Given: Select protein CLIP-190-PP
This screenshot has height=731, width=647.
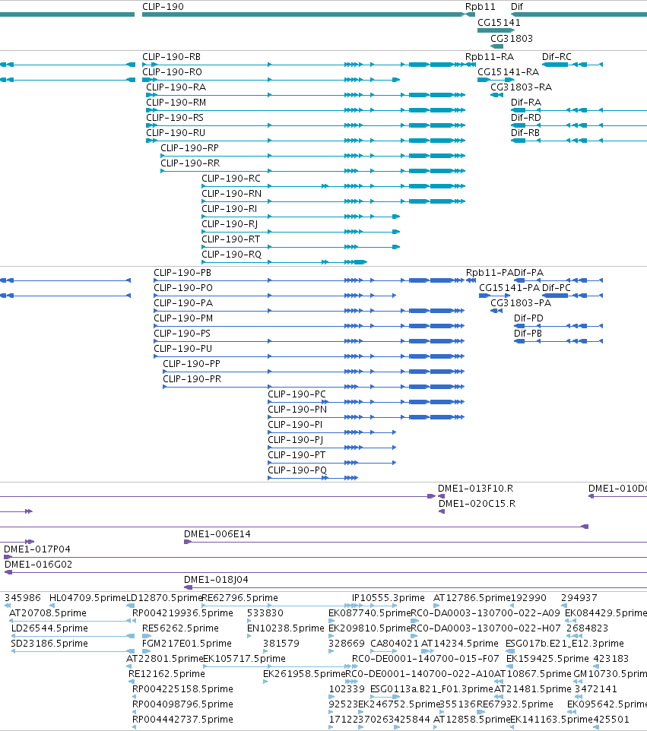Looking at the screenshot, I should pos(192,364).
